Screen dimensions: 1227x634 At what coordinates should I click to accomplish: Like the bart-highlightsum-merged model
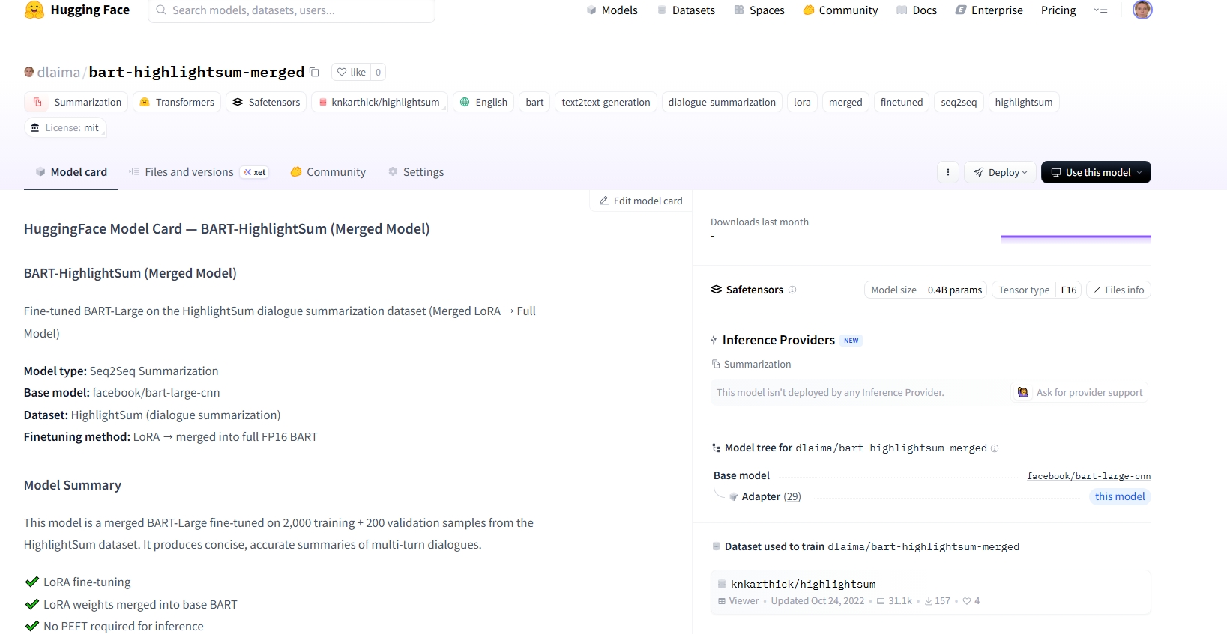351,72
